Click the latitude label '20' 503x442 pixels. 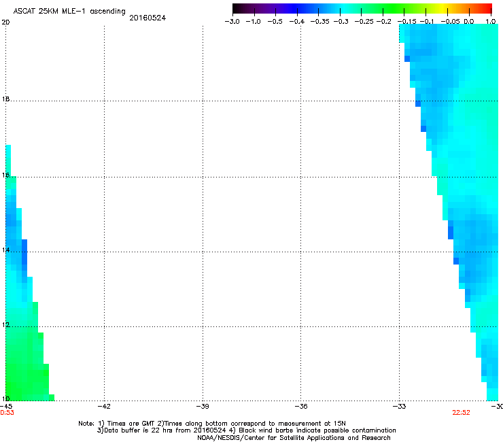point(5,22)
